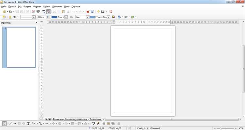Screen dimensions: 245x130
Task: Switch to the Разметка layer tab
Action: 57,119
